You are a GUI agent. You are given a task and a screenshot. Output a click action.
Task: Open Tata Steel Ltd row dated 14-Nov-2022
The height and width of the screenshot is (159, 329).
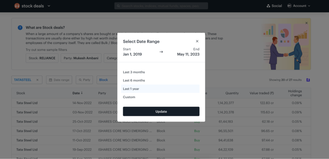[161, 103]
